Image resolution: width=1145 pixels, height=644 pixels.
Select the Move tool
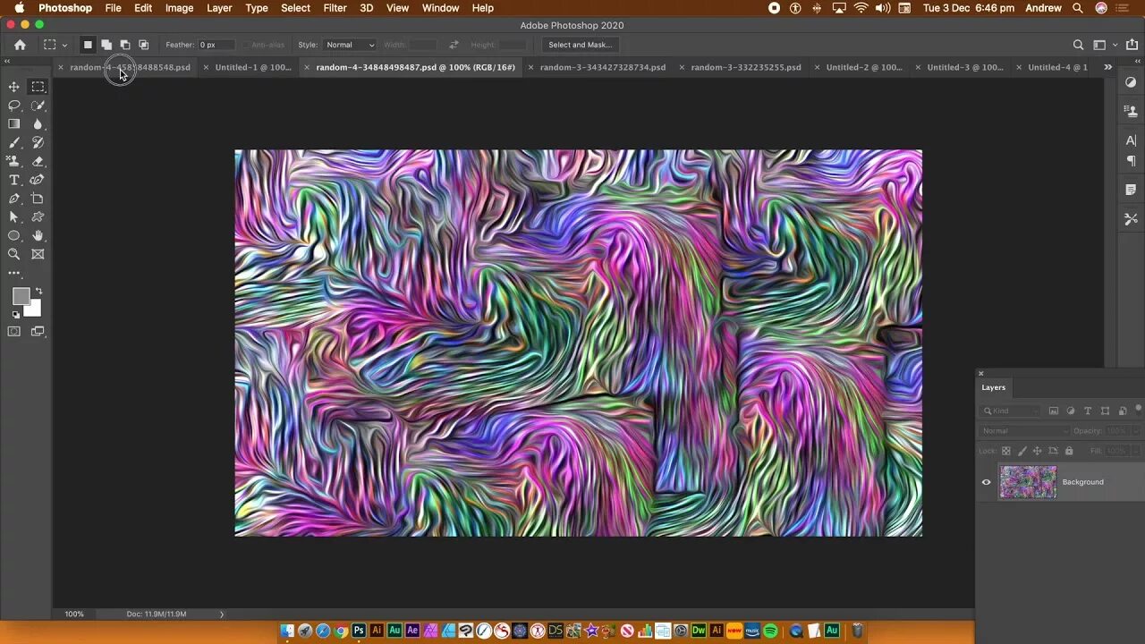click(13, 87)
